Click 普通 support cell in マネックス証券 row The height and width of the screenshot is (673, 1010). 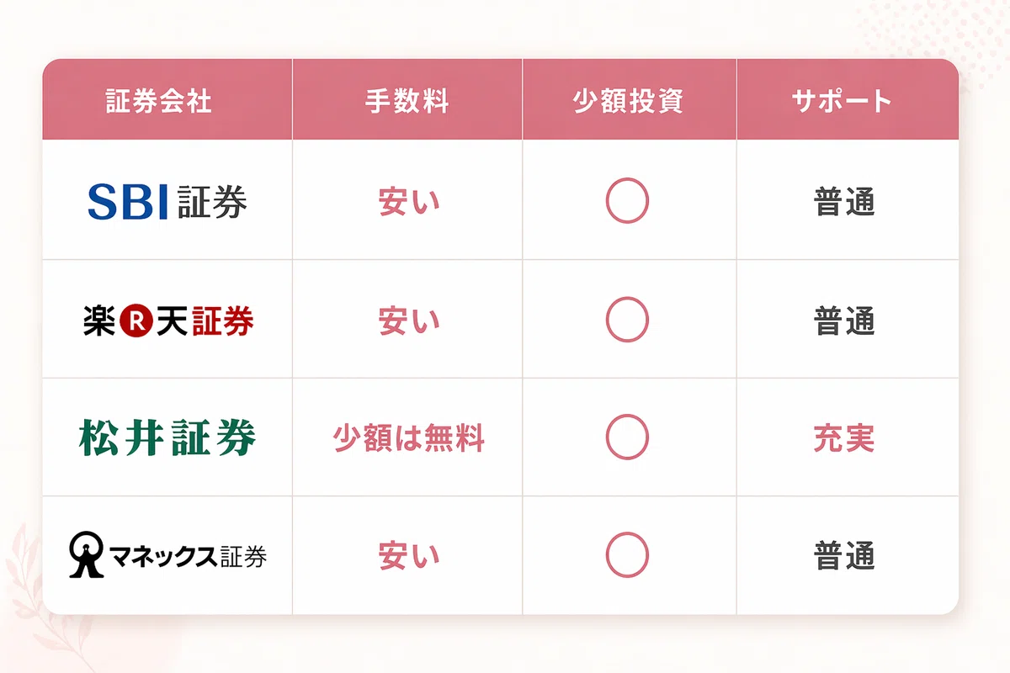tap(844, 556)
